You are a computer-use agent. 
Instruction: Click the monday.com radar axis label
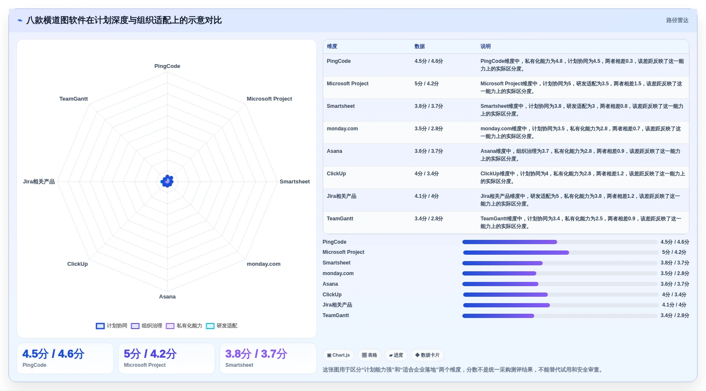[264, 264]
